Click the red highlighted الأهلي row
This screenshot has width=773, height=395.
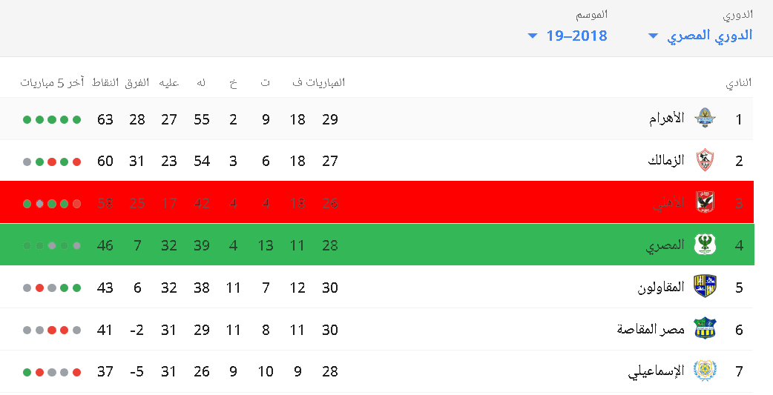tap(377, 202)
